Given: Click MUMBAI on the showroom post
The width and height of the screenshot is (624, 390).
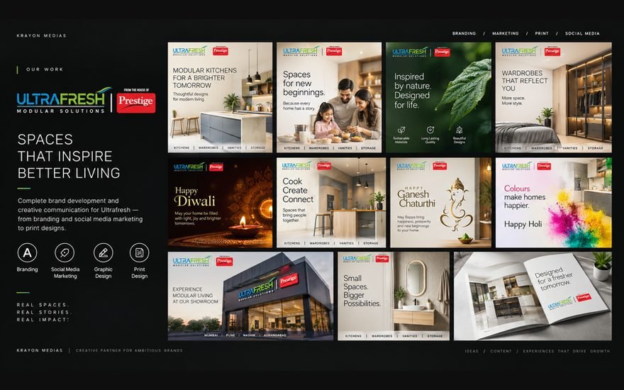Looking at the screenshot, I should (211, 335).
